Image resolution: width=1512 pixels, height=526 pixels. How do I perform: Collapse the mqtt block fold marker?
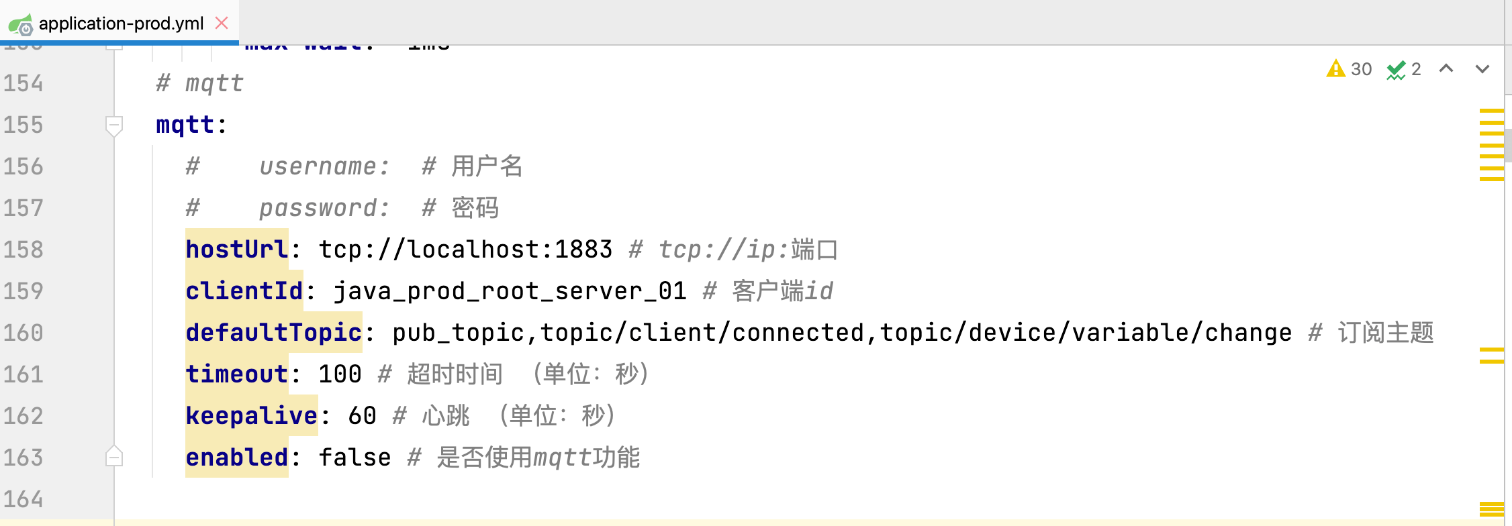click(x=114, y=125)
